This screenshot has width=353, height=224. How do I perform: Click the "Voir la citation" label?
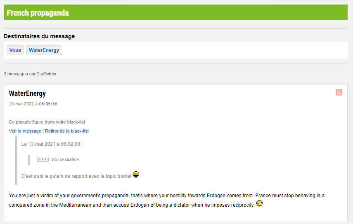point(65,159)
